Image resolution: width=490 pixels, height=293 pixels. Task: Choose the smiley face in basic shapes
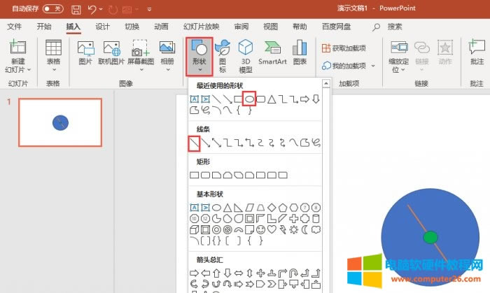[260, 229]
